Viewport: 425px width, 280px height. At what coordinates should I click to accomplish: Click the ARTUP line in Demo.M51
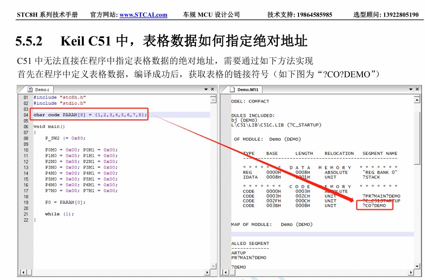[238, 253]
